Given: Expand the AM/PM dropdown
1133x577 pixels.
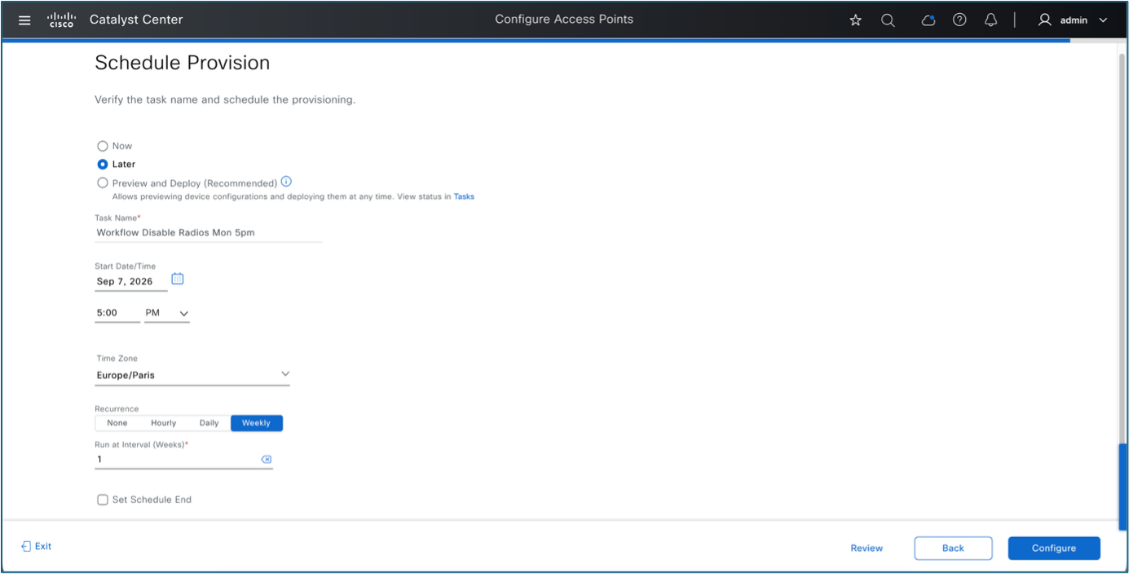Looking at the screenshot, I should [x=167, y=313].
